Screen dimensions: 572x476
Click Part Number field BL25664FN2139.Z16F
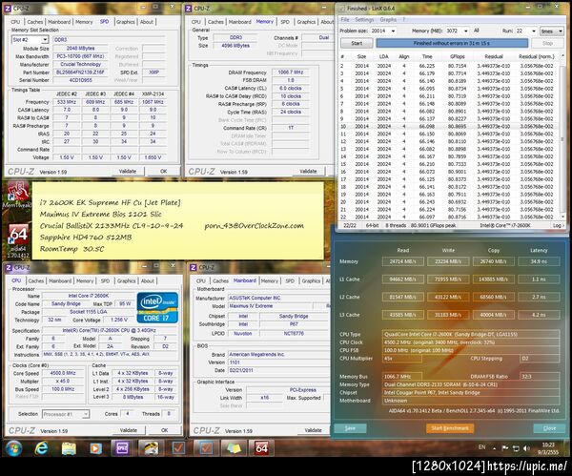[80, 72]
